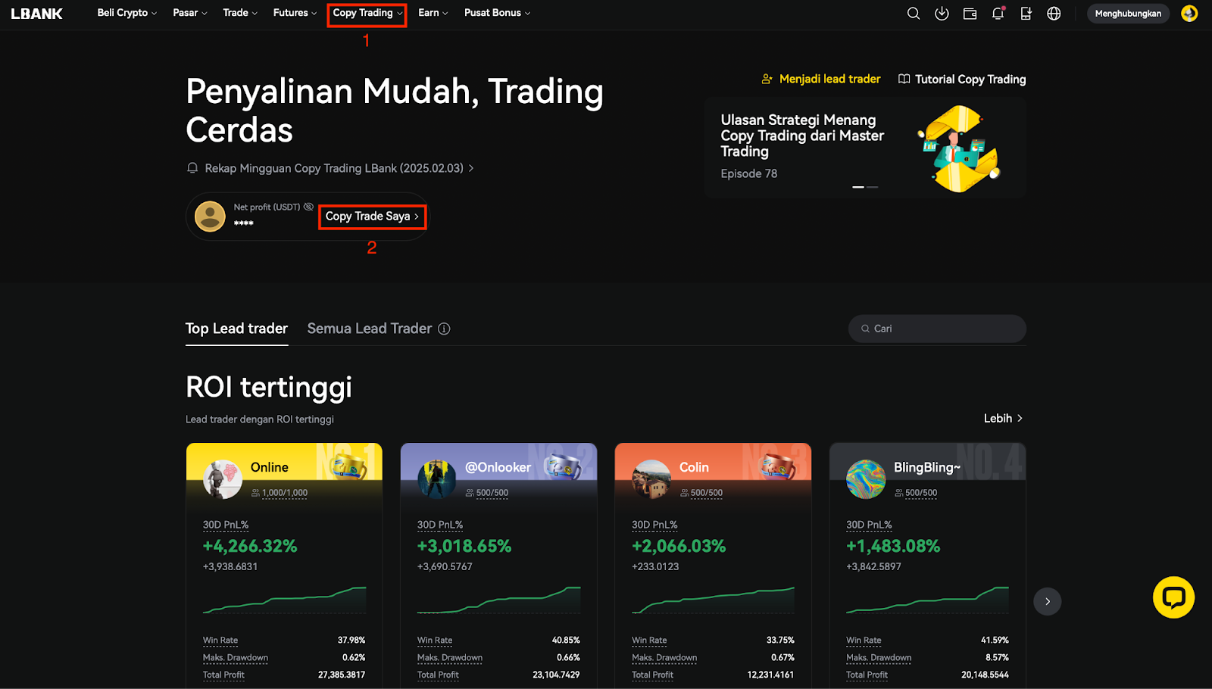Switch to Top Lead trader tab
Screen dimensions: 1212x689
pos(236,329)
